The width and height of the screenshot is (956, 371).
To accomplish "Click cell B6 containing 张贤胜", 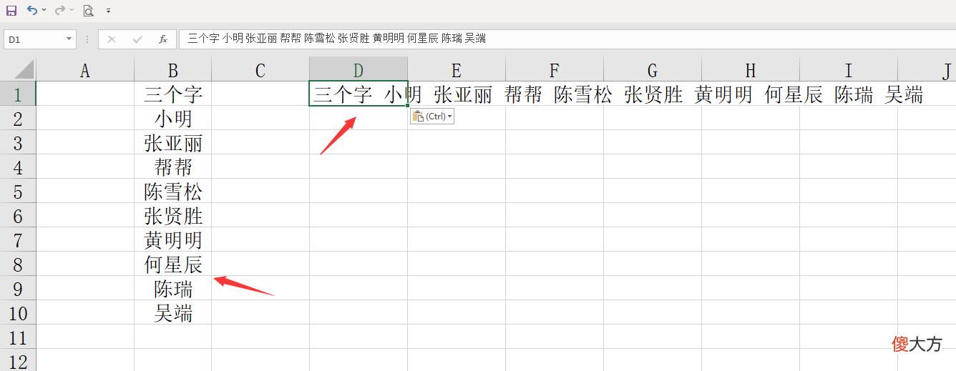I will 172,215.
